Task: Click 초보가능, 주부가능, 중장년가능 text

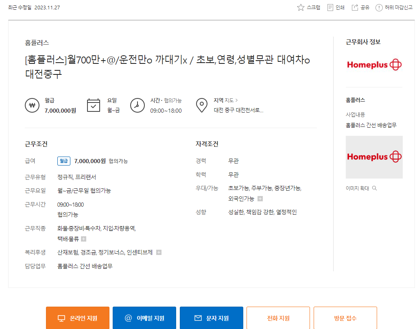Action: click(x=265, y=188)
